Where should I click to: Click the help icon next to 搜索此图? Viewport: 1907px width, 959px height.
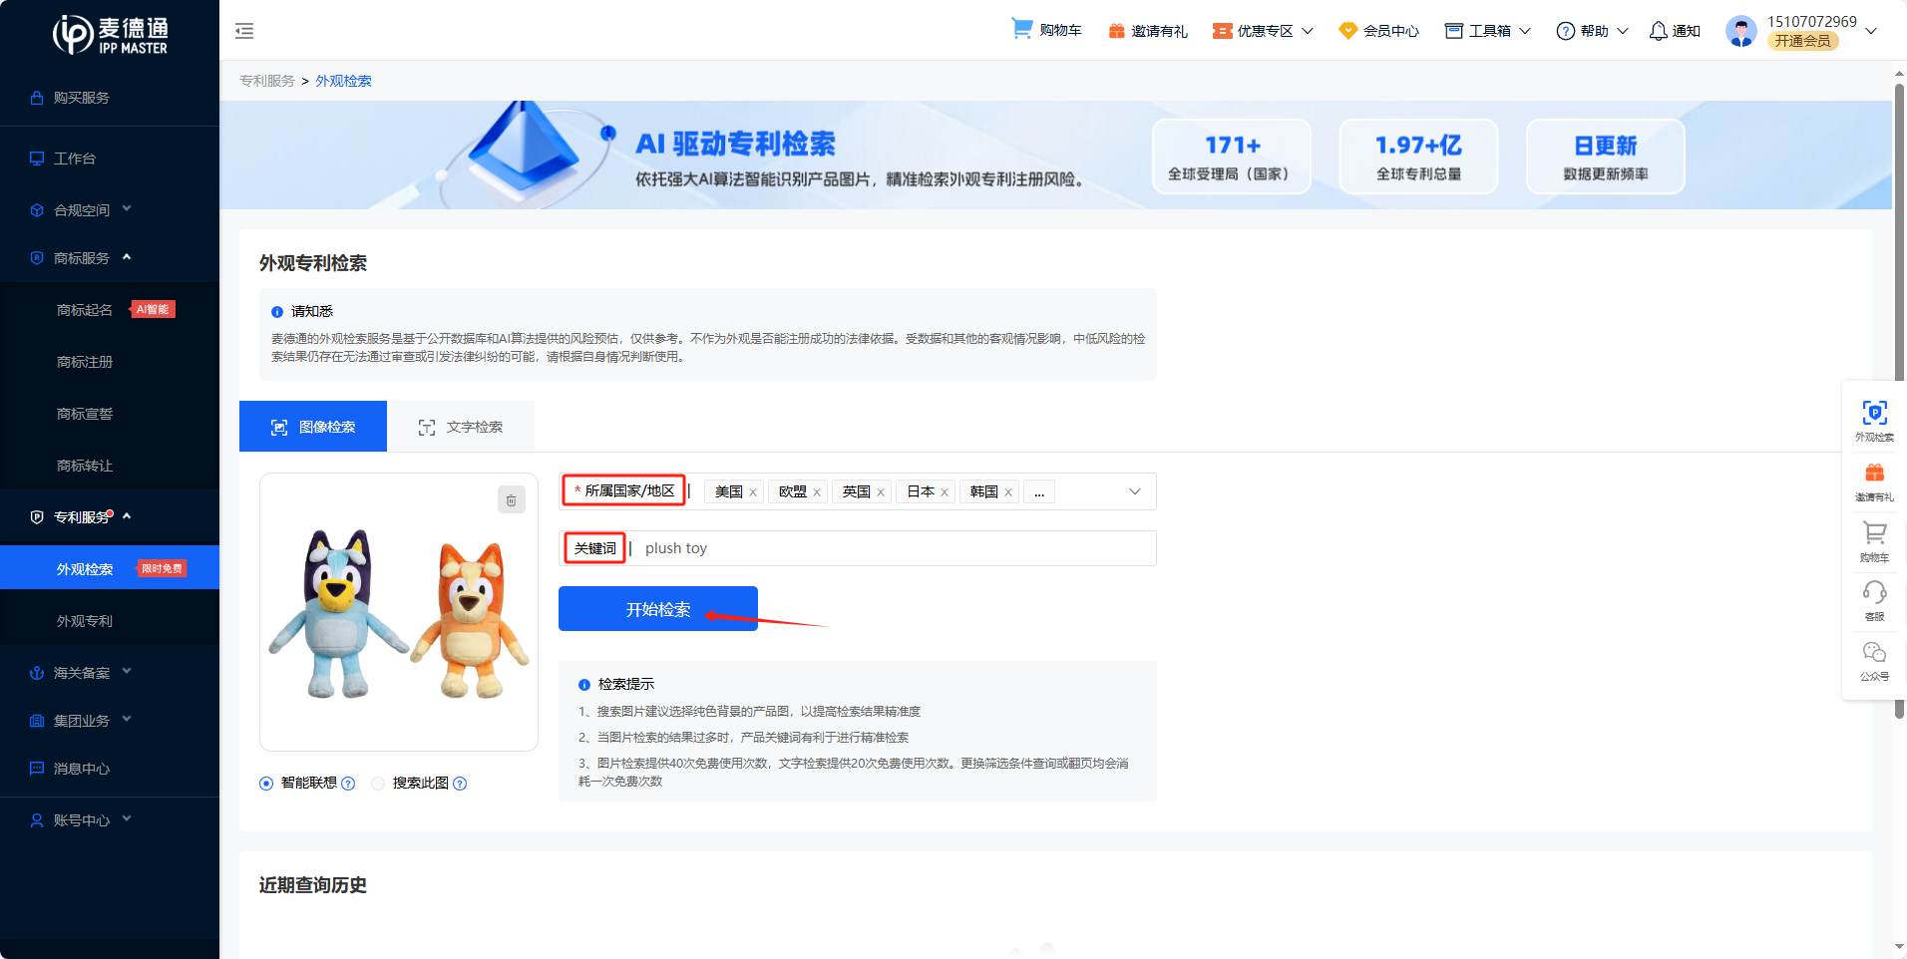pos(460,784)
